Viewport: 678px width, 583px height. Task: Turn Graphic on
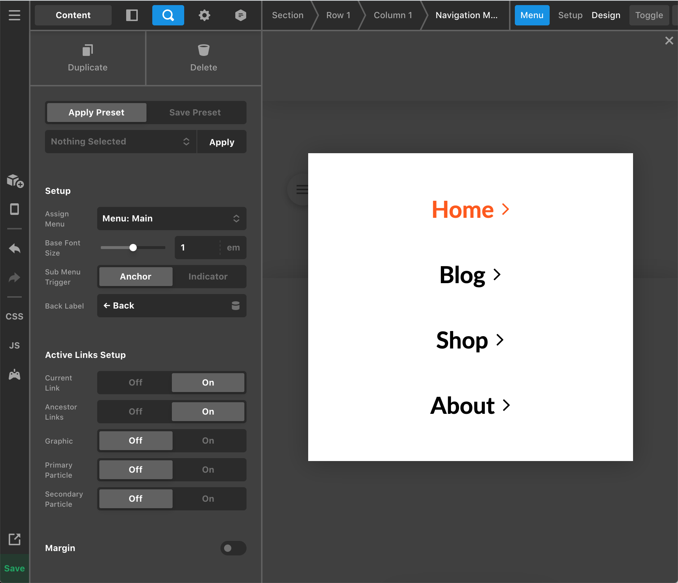coord(208,441)
